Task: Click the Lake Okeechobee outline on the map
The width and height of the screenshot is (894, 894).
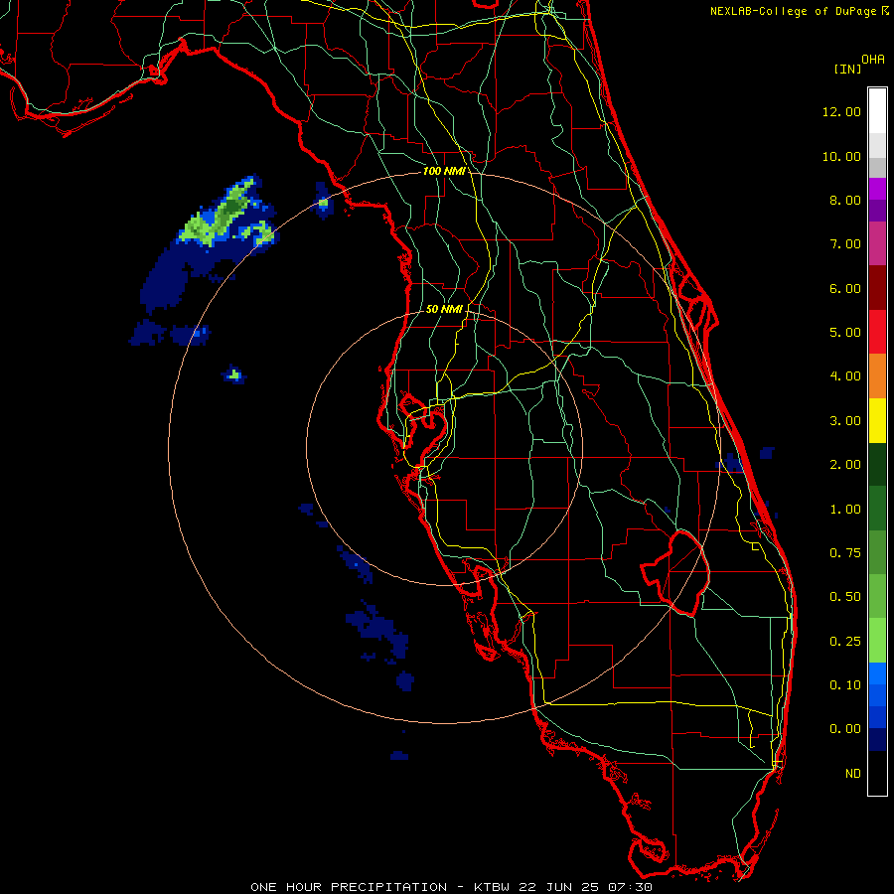Action: pos(675,572)
